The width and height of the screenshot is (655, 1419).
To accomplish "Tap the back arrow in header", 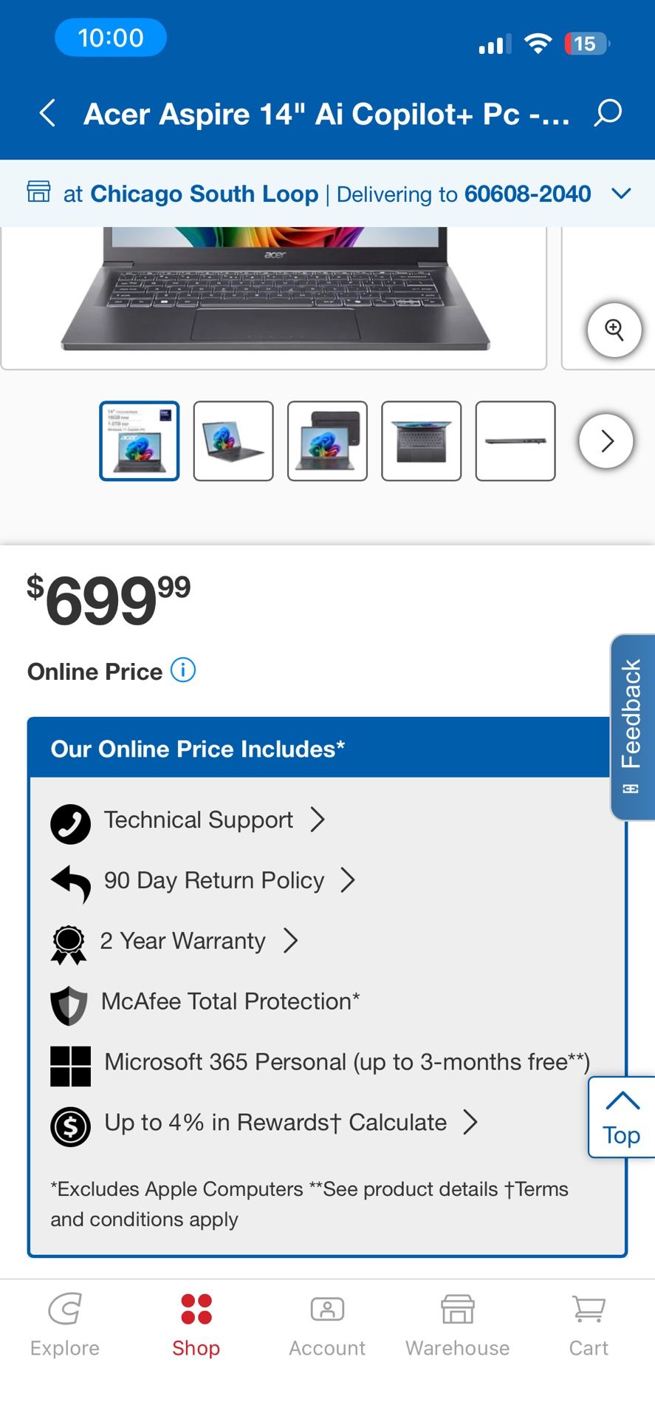I will pos(48,114).
